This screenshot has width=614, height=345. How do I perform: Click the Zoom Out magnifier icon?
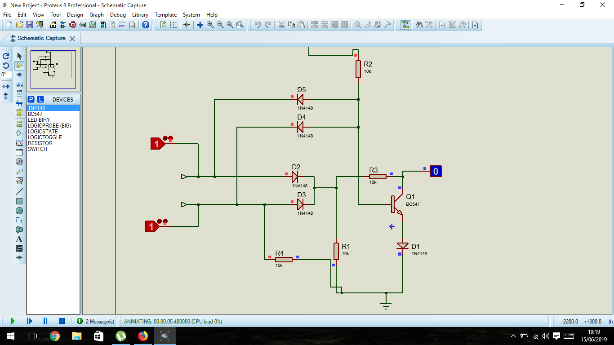tap(220, 25)
